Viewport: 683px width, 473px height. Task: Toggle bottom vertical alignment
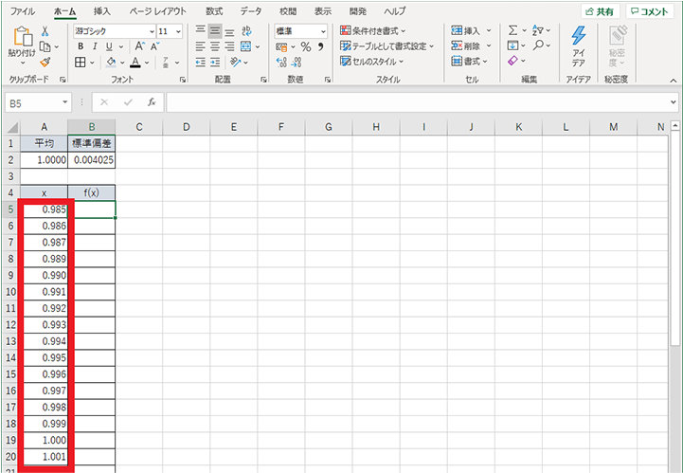pyautogui.click(x=229, y=30)
